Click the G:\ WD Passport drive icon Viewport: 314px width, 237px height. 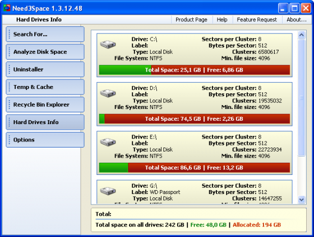(x=108, y=191)
